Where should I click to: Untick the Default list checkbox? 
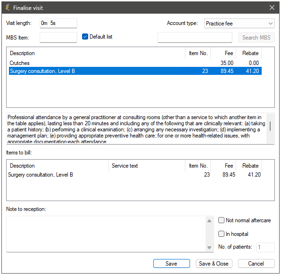pyautogui.click(x=85, y=37)
